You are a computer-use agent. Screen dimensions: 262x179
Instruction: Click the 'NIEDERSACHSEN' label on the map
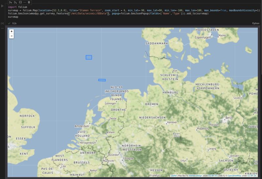tap(152, 118)
